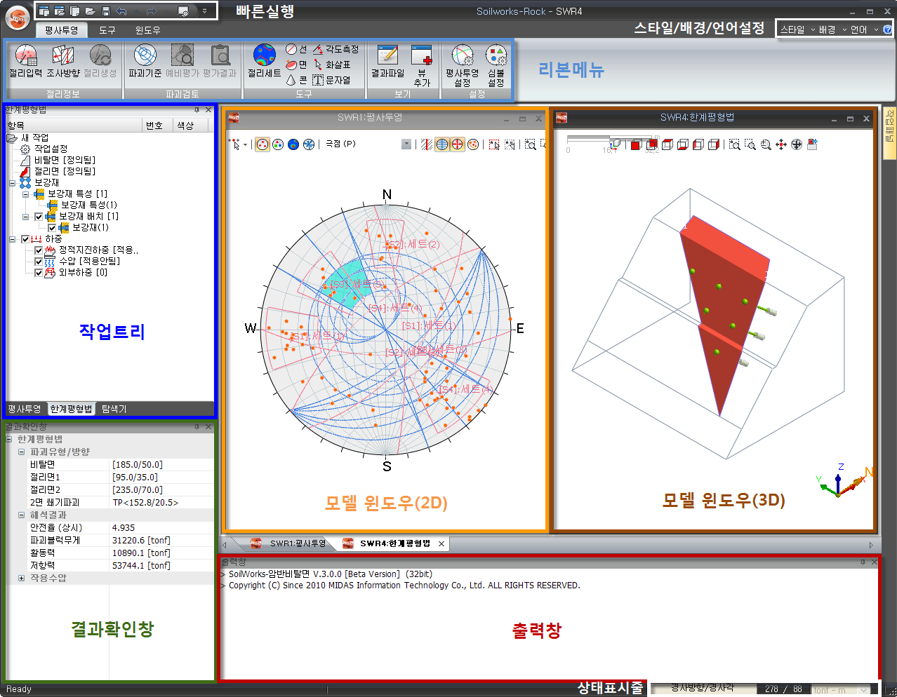Collapse the 보강재 tree node
This screenshot has width=897, height=697.
point(13,183)
